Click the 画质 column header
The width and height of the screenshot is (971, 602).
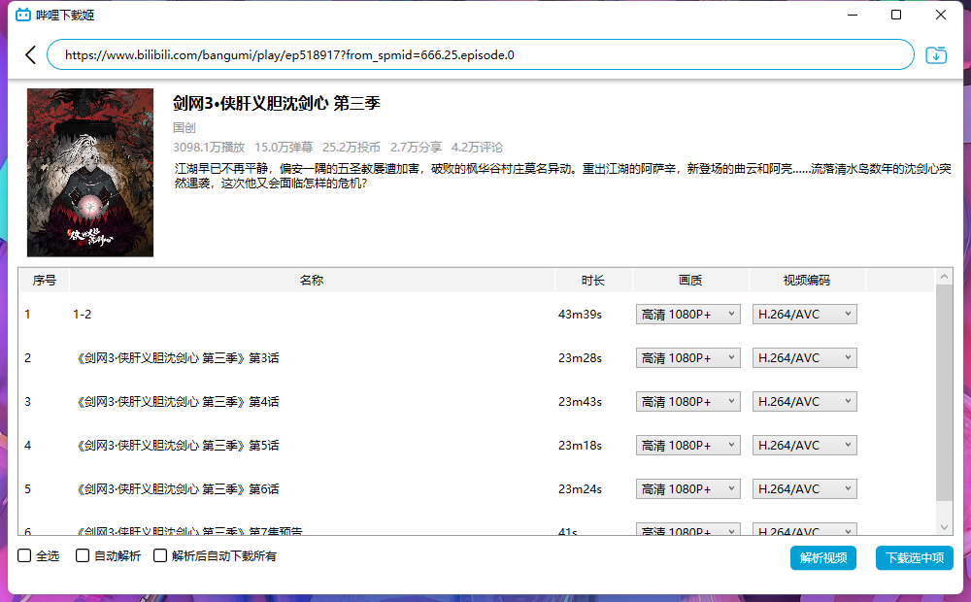click(690, 280)
